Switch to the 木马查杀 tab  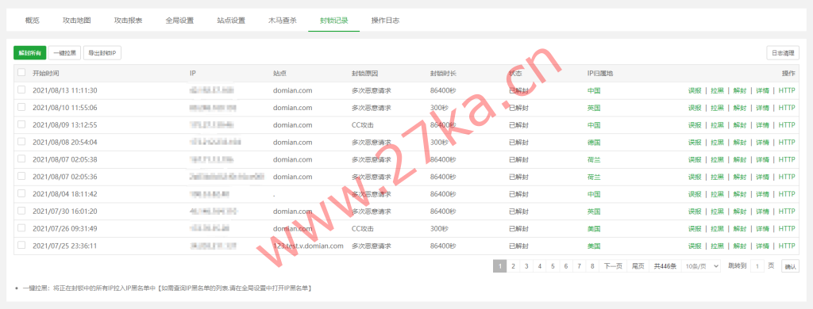[282, 21]
